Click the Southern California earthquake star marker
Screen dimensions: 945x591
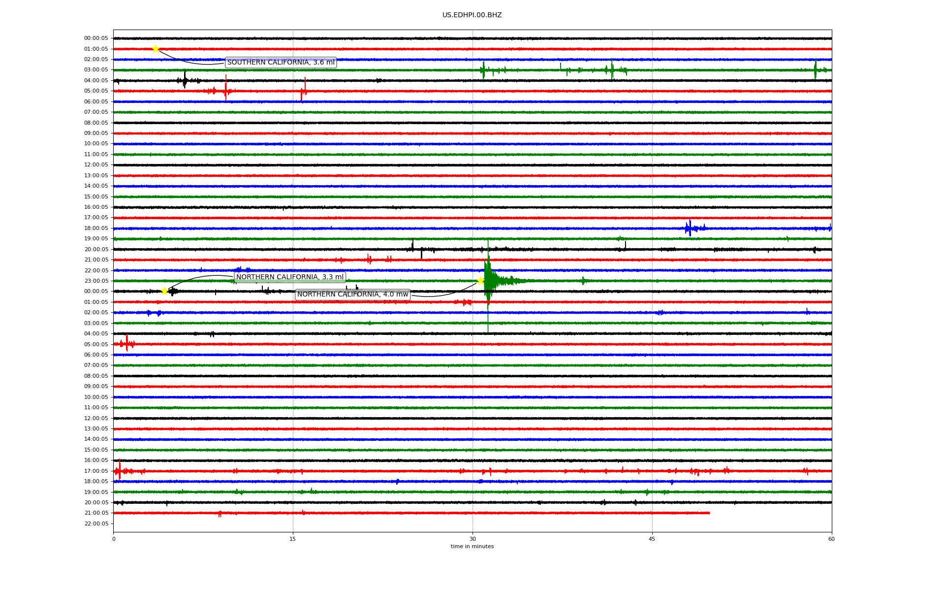click(156, 49)
